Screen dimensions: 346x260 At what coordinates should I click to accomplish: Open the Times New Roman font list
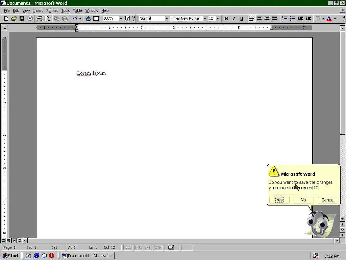coord(205,19)
